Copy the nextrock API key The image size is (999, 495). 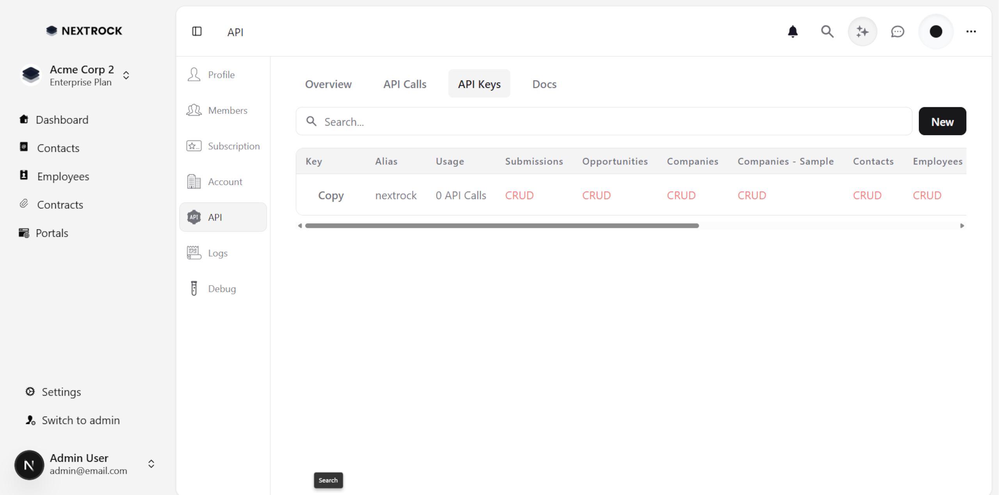(331, 195)
